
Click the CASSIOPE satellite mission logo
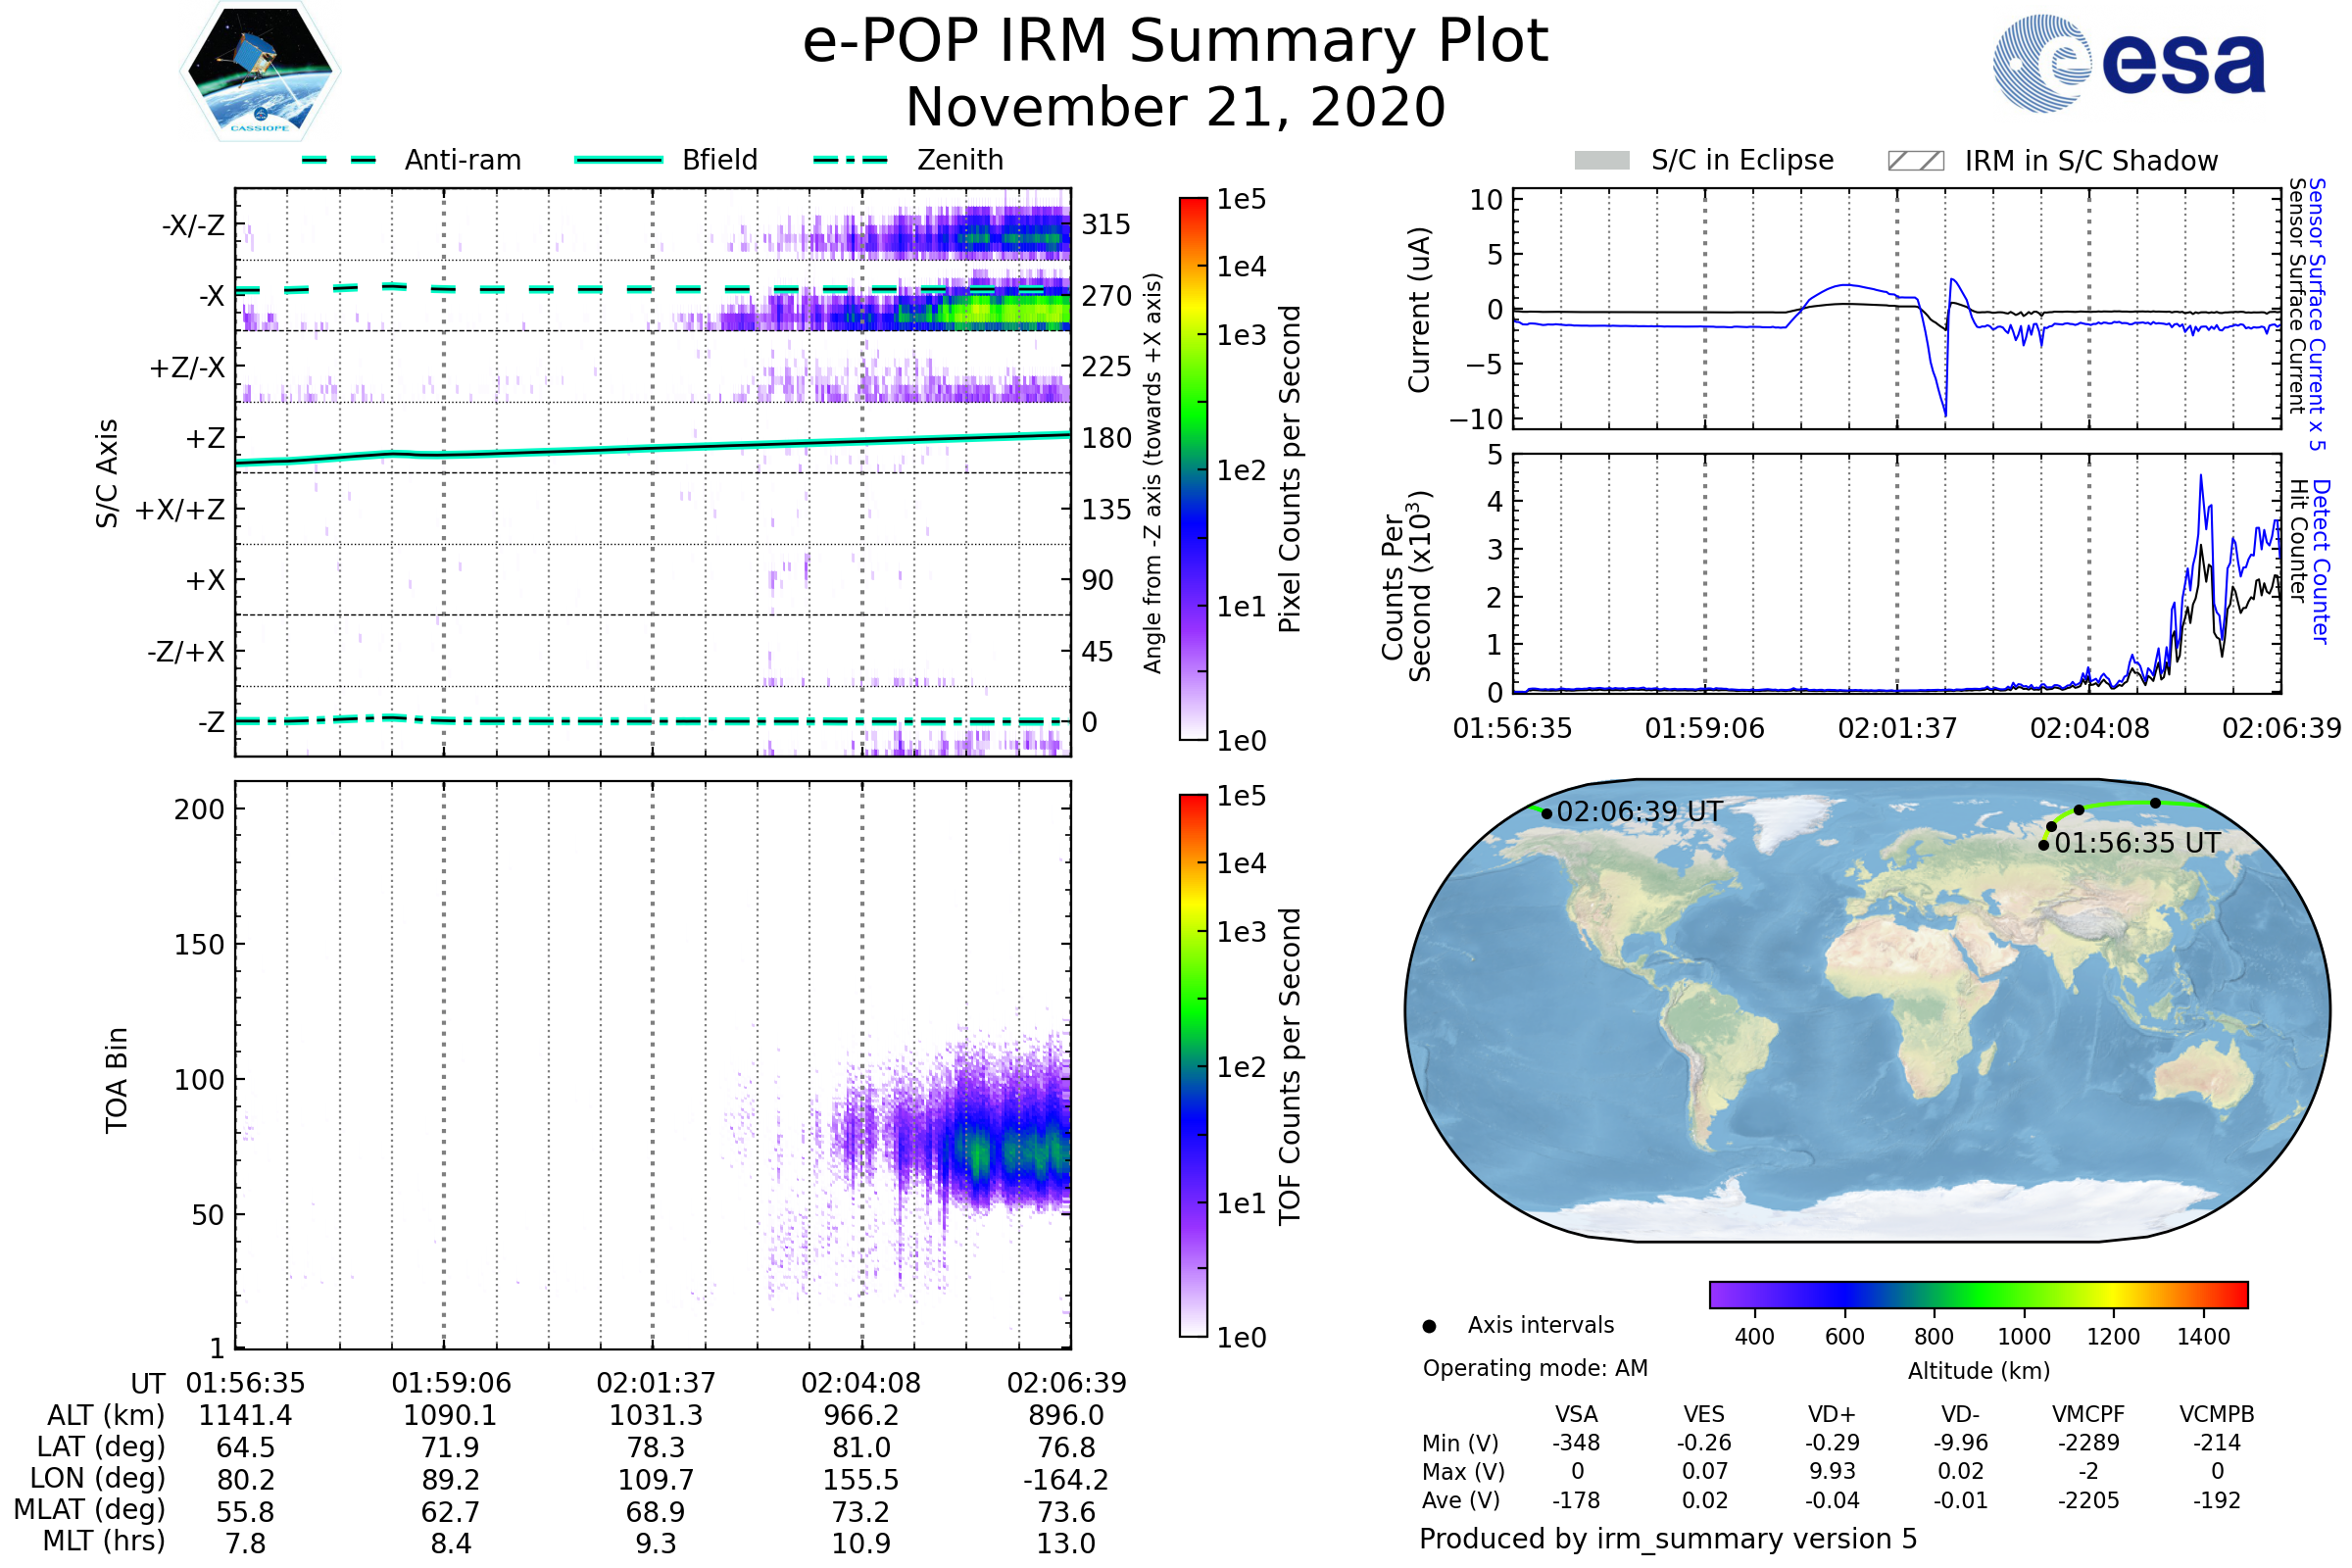click(x=260, y=72)
